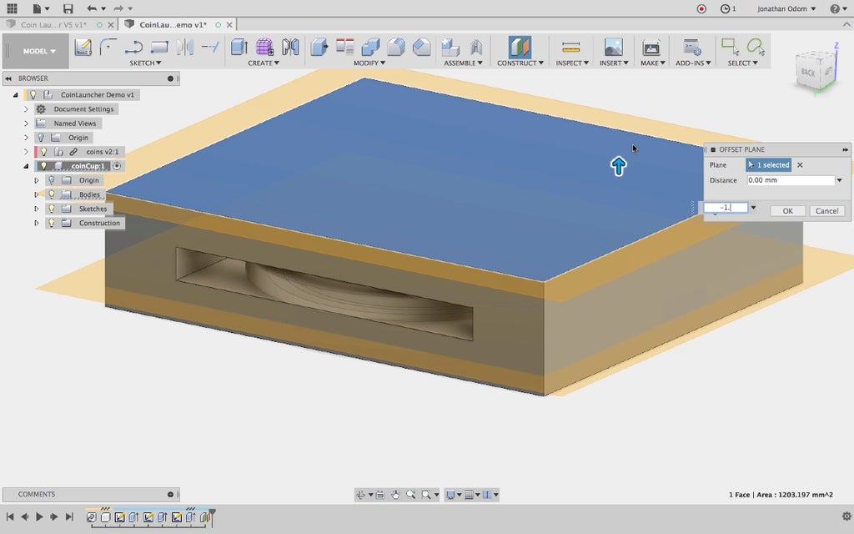This screenshot has width=854, height=534.
Task: Click the Save icon in top bar
Action: (x=68, y=8)
